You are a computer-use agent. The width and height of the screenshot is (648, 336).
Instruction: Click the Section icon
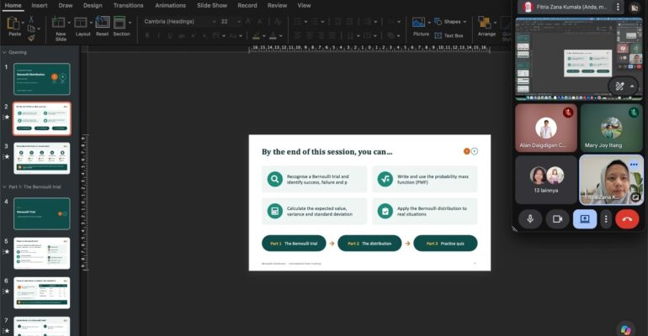120,23
